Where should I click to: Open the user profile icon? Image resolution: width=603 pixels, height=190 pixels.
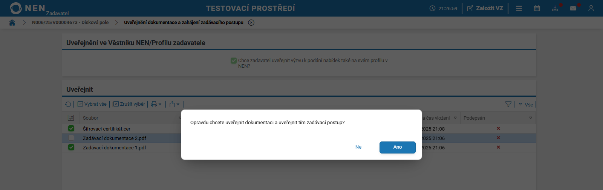point(591,8)
